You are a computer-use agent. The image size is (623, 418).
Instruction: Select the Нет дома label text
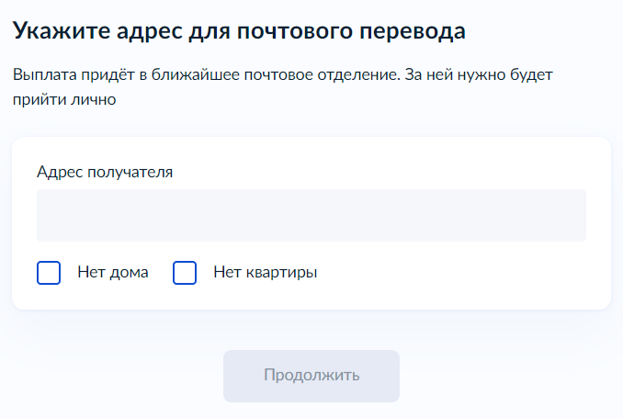(113, 272)
